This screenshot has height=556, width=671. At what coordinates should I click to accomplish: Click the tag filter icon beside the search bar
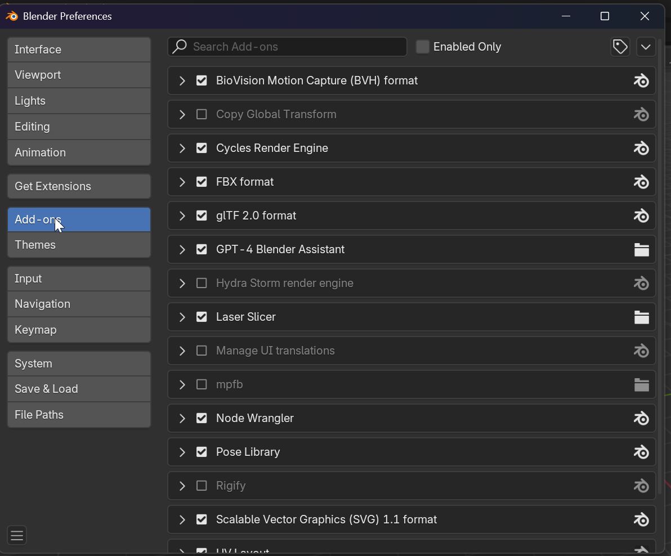point(620,47)
